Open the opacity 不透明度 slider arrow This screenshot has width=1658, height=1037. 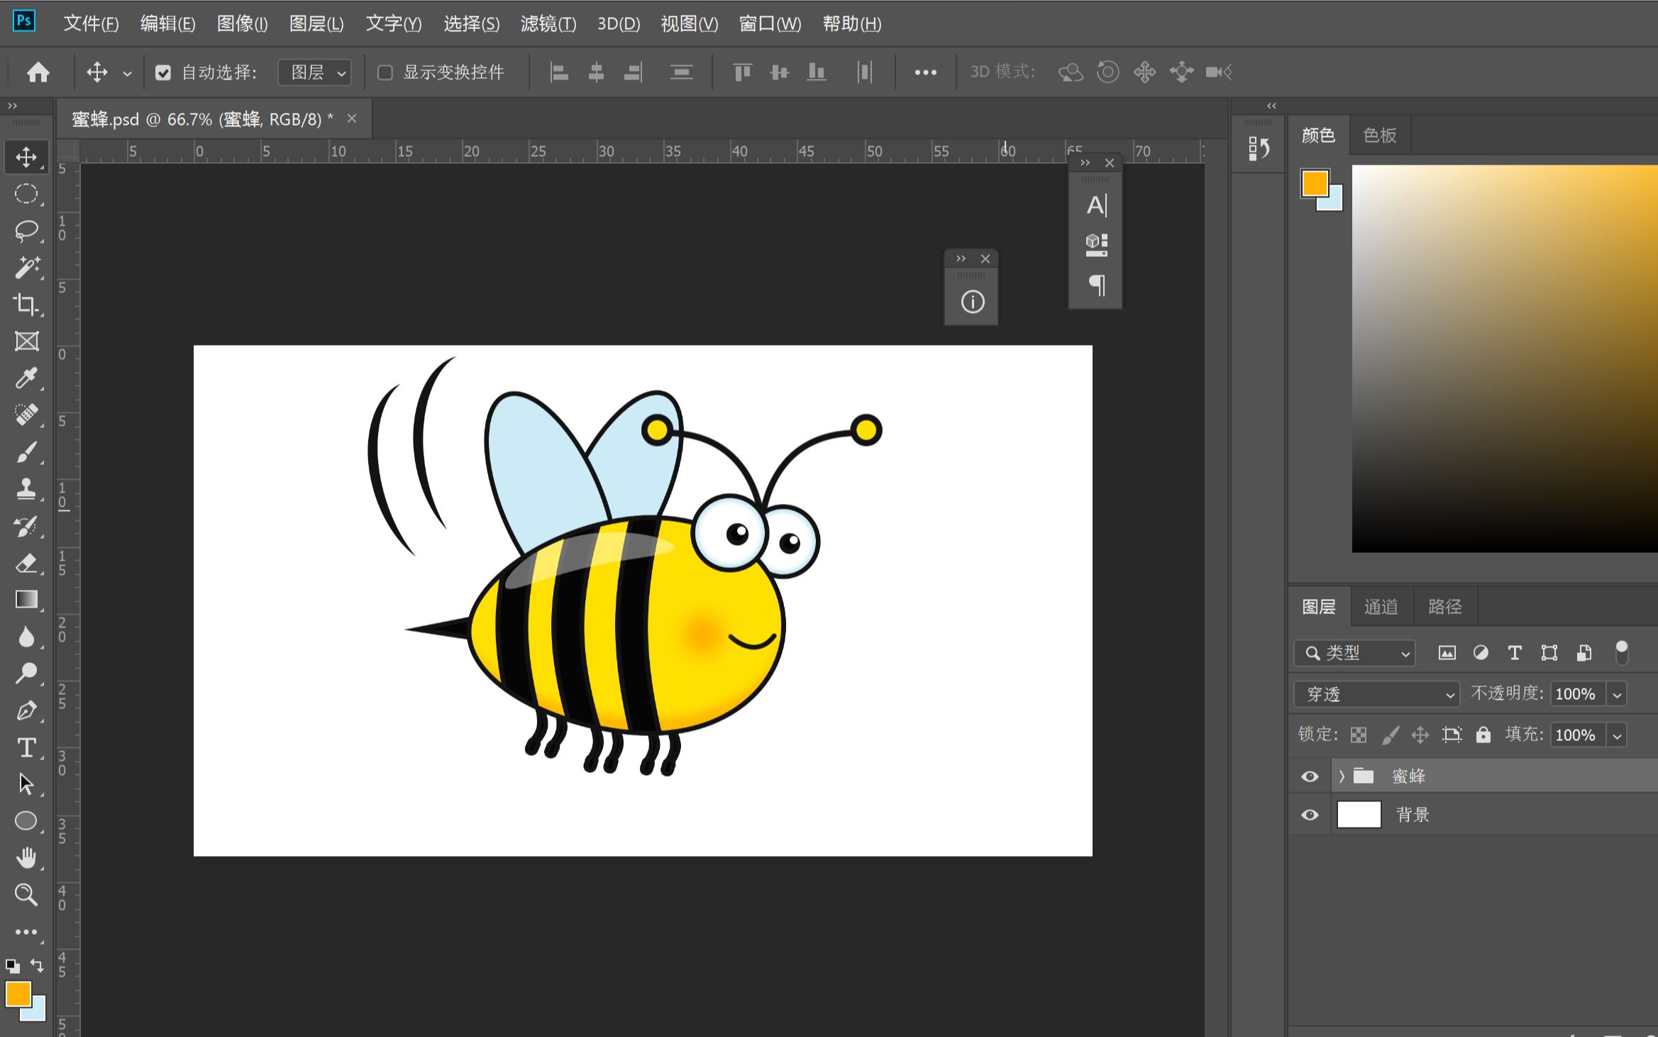click(1617, 694)
